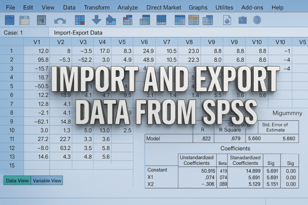Click the stepped stacked-table icon
Viewport: 308px width, 205px height.
tap(145, 20)
